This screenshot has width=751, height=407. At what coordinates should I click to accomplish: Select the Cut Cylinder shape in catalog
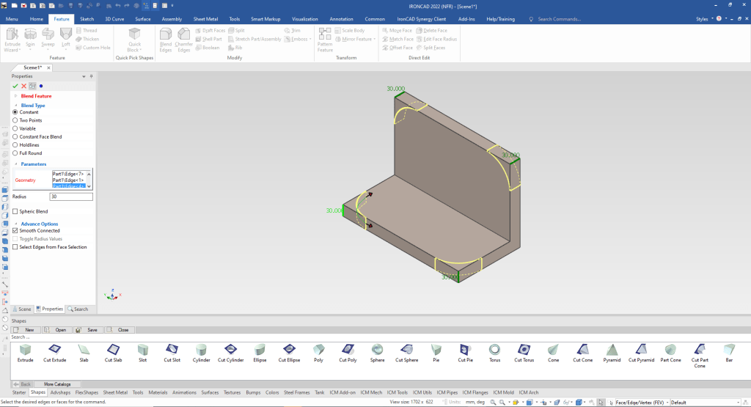coord(230,350)
